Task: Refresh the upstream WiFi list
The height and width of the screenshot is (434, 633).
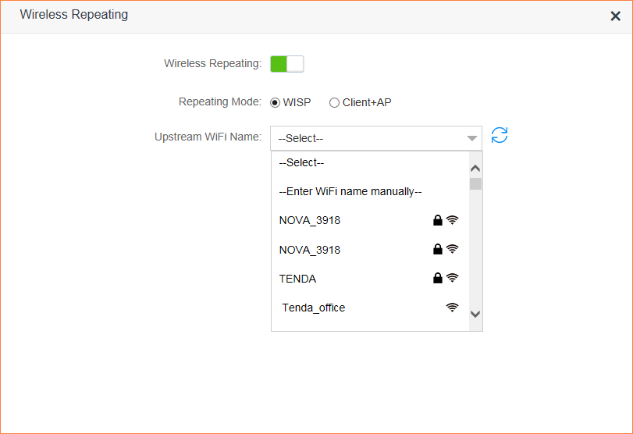Action: [500, 136]
